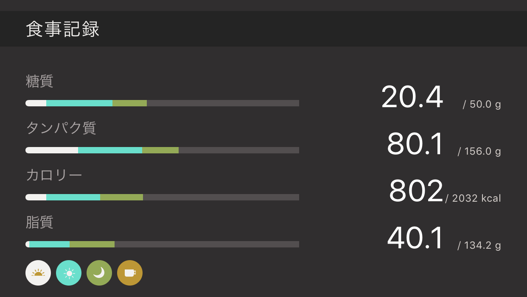Viewport: 527px width, 297px height.
Task: Click the 糖質 label
Action: (39, 81)
